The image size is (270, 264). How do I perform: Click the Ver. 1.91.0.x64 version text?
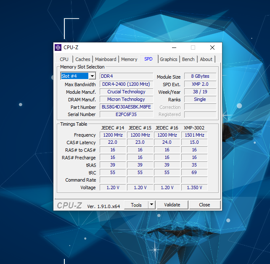[103, 206]
